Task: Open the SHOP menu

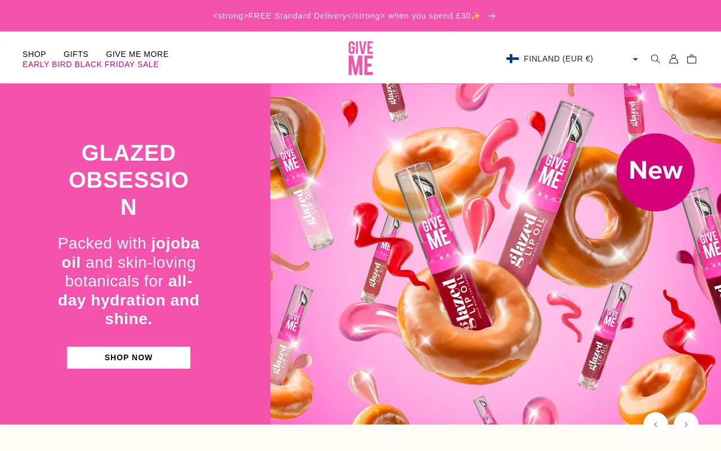Action: (x=34, y=54)
